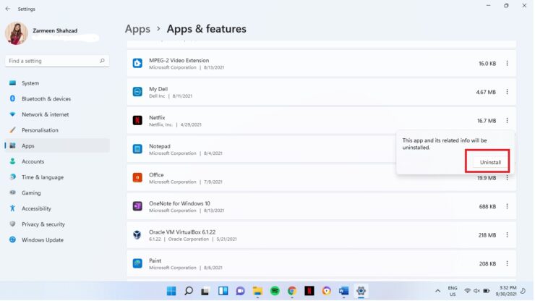The height and width of the screenshot is (301, 535).
Task: Click the Zarmeen Shahzad account name
Action: (x=55, y=30)
